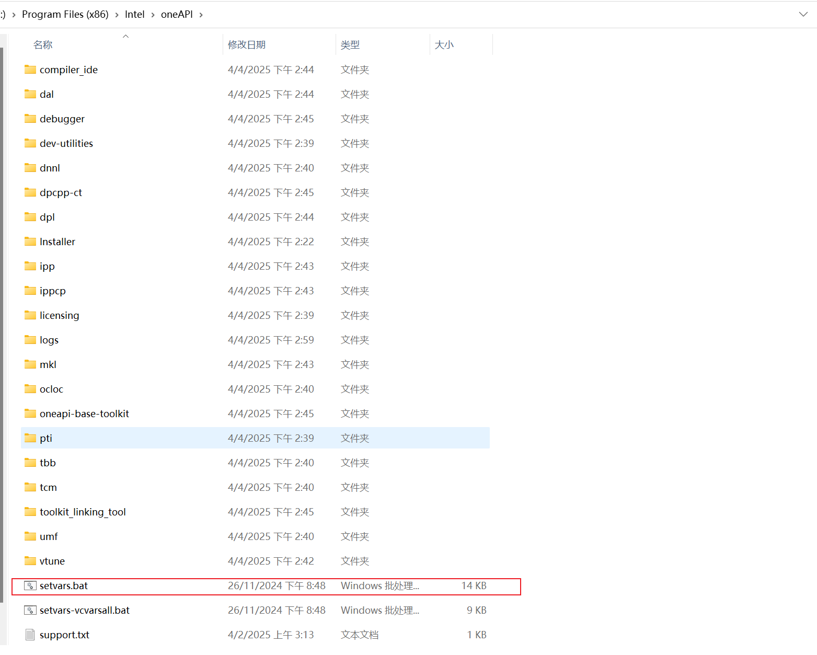Navigate to Intel breadcrumb folder

click(135, 15)
